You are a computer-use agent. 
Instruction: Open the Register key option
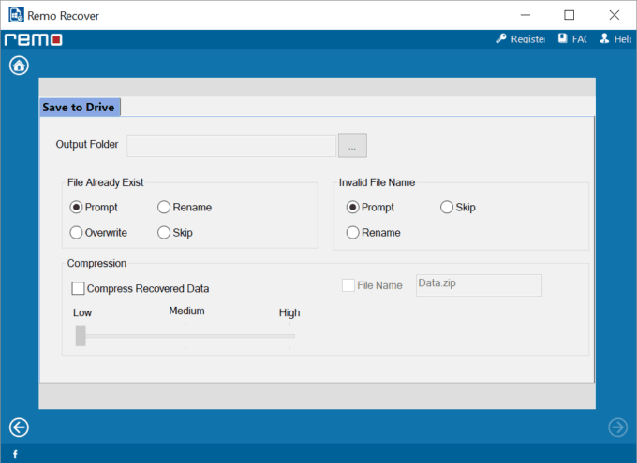521,39
